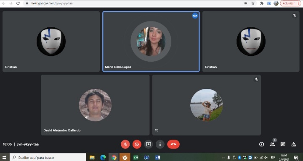
Task: Click the 18:05 time in meeting bar
Action: tap(7, 144)
